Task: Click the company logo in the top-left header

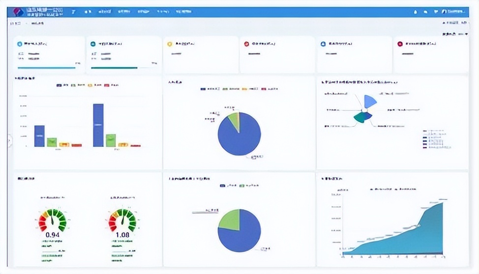Action: pos(18,11)
